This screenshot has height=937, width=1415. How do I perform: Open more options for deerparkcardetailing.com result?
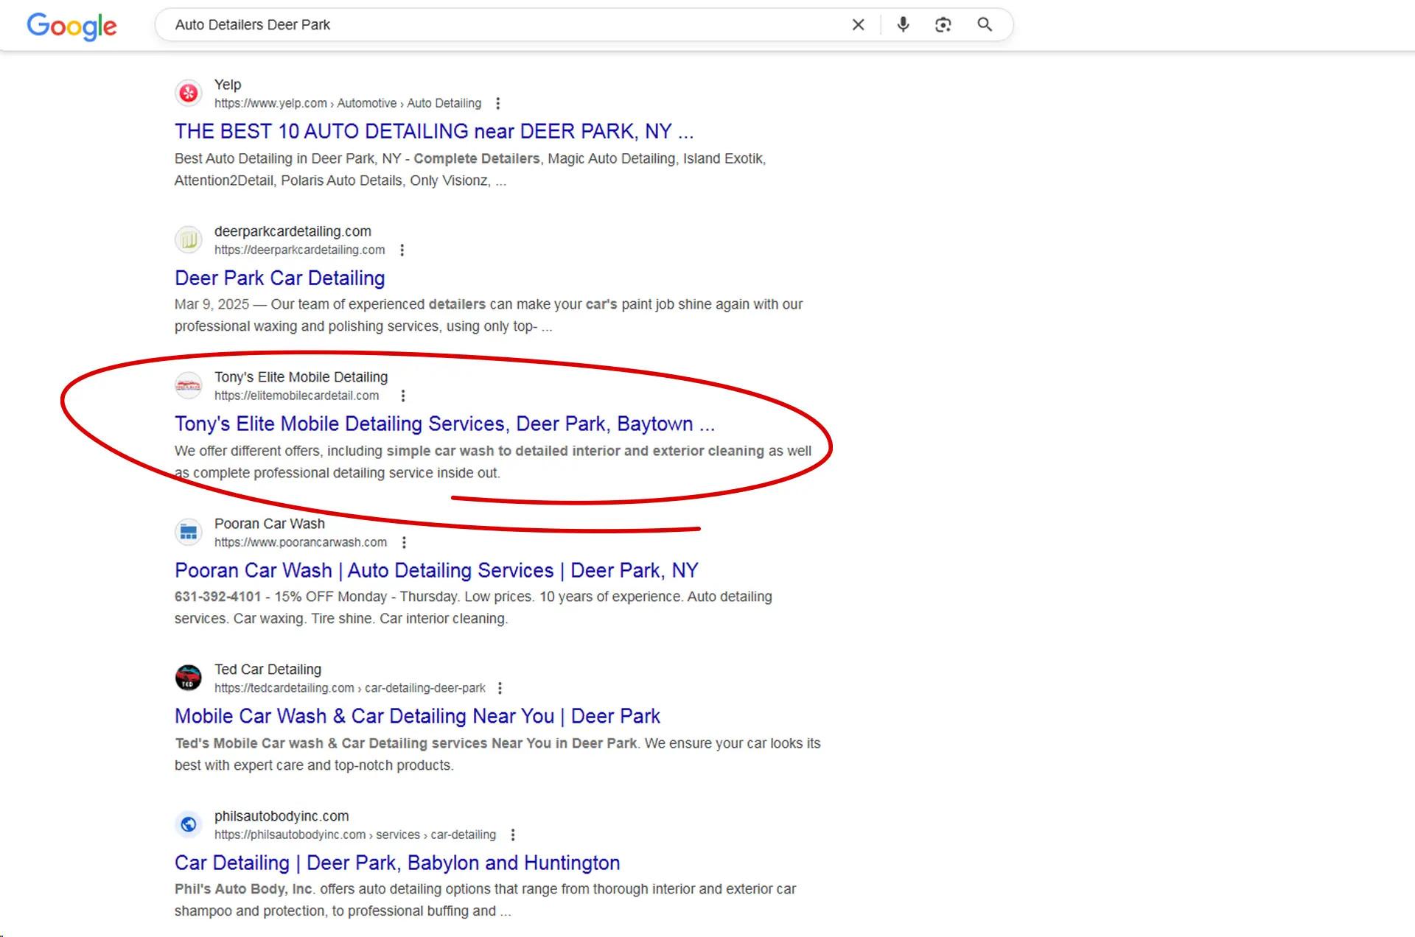click(402, 250)
